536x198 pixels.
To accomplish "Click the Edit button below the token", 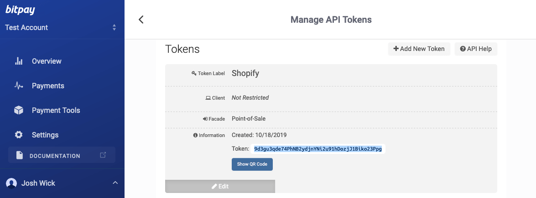I will pyautogui.click(x=220, y=186).
